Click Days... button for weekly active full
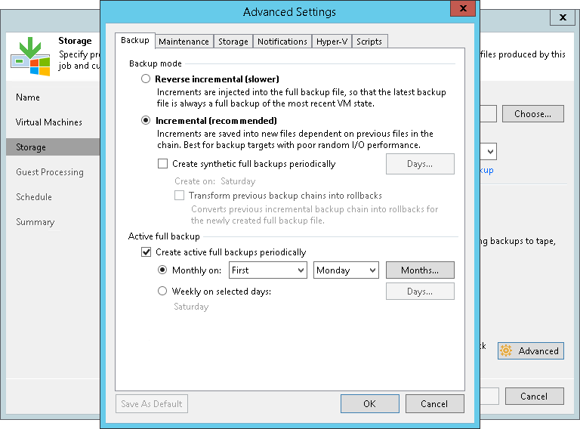580x429 pixels. (x=420, y=292)
